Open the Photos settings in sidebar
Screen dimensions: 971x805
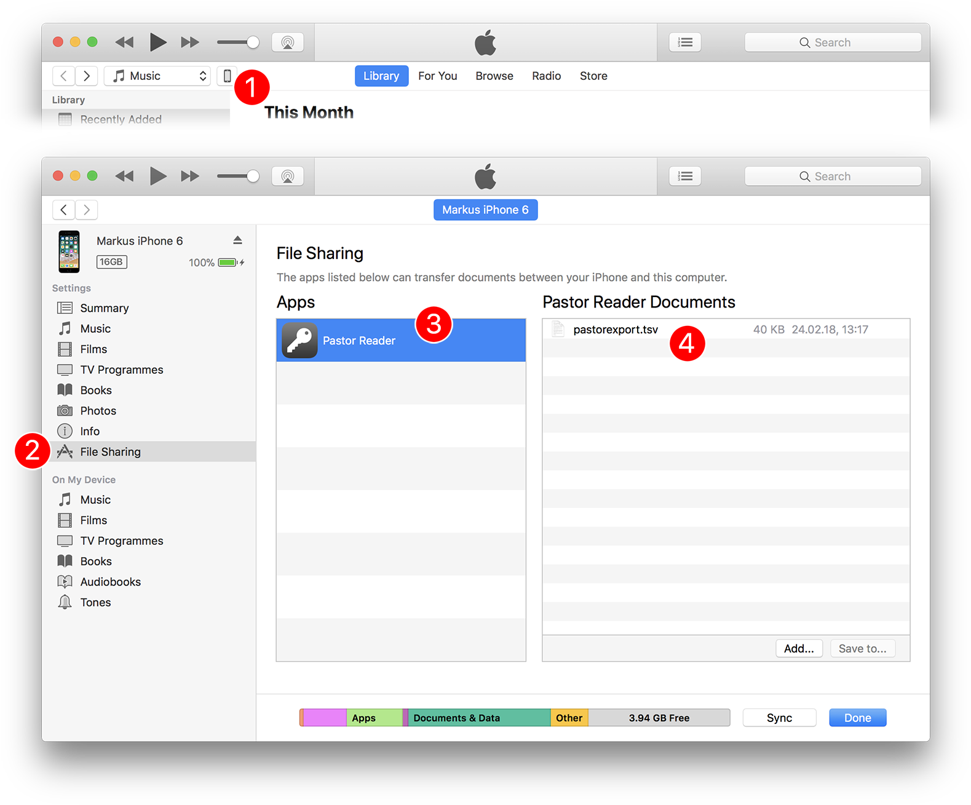point(98,411)
